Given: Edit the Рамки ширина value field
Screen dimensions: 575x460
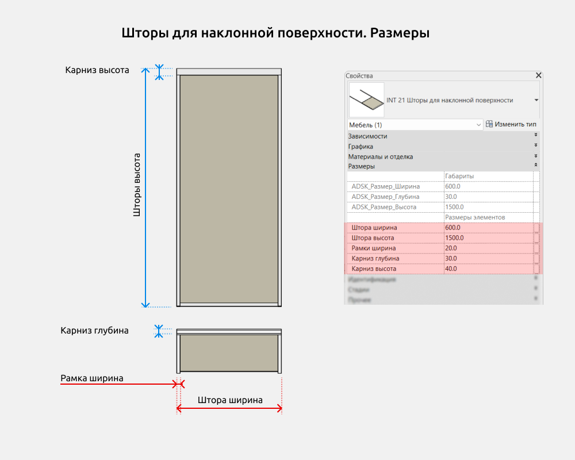Looking at the screenshot, I should [488, 248].
